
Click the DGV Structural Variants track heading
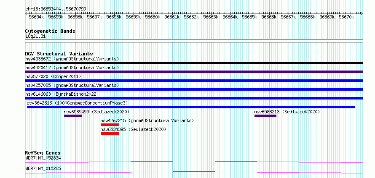pos(59,54)
